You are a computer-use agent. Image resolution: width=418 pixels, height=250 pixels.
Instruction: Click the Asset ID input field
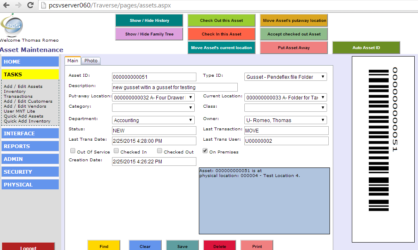coord(154,77)
